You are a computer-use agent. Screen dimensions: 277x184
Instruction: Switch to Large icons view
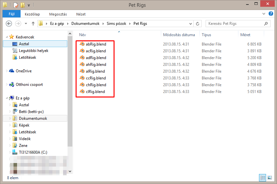270,178
